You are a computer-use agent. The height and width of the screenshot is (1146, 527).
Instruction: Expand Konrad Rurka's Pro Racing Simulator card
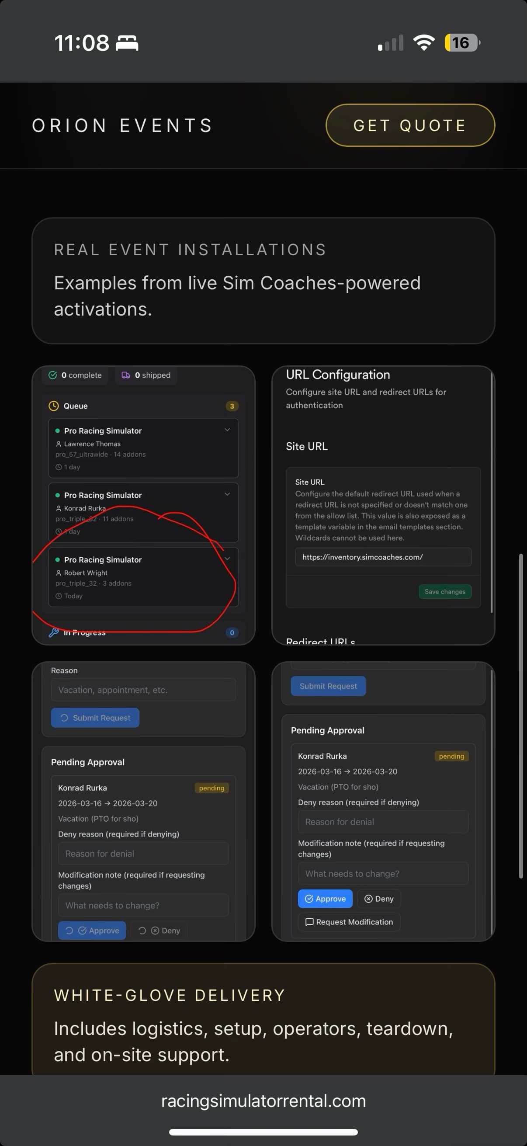227,494
